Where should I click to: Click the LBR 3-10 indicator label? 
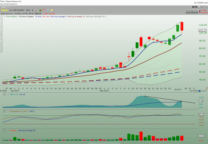pos(14,94)
